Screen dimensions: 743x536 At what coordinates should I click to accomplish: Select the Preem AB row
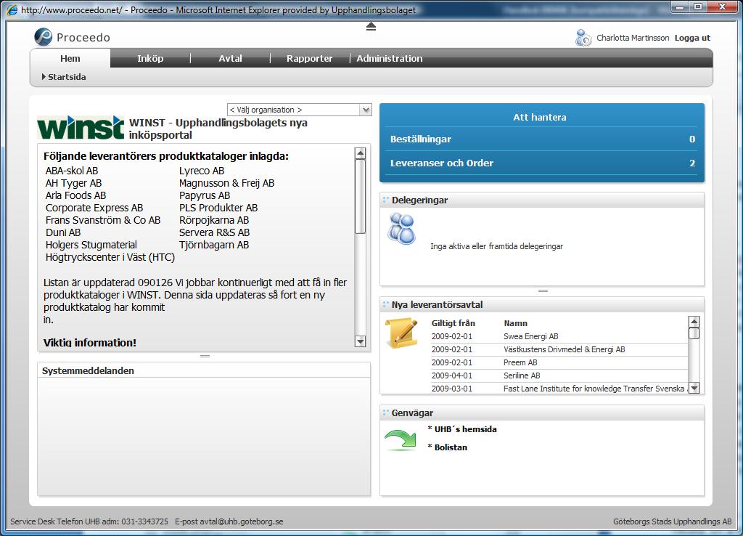tap(559, 362)
